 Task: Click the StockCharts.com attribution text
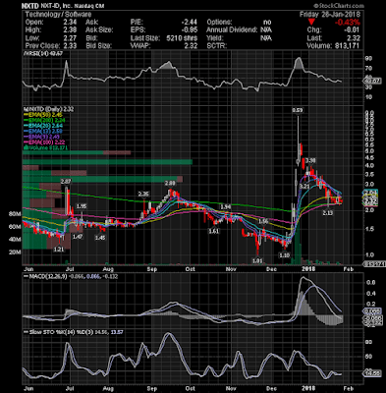click(x=339, y=6)
